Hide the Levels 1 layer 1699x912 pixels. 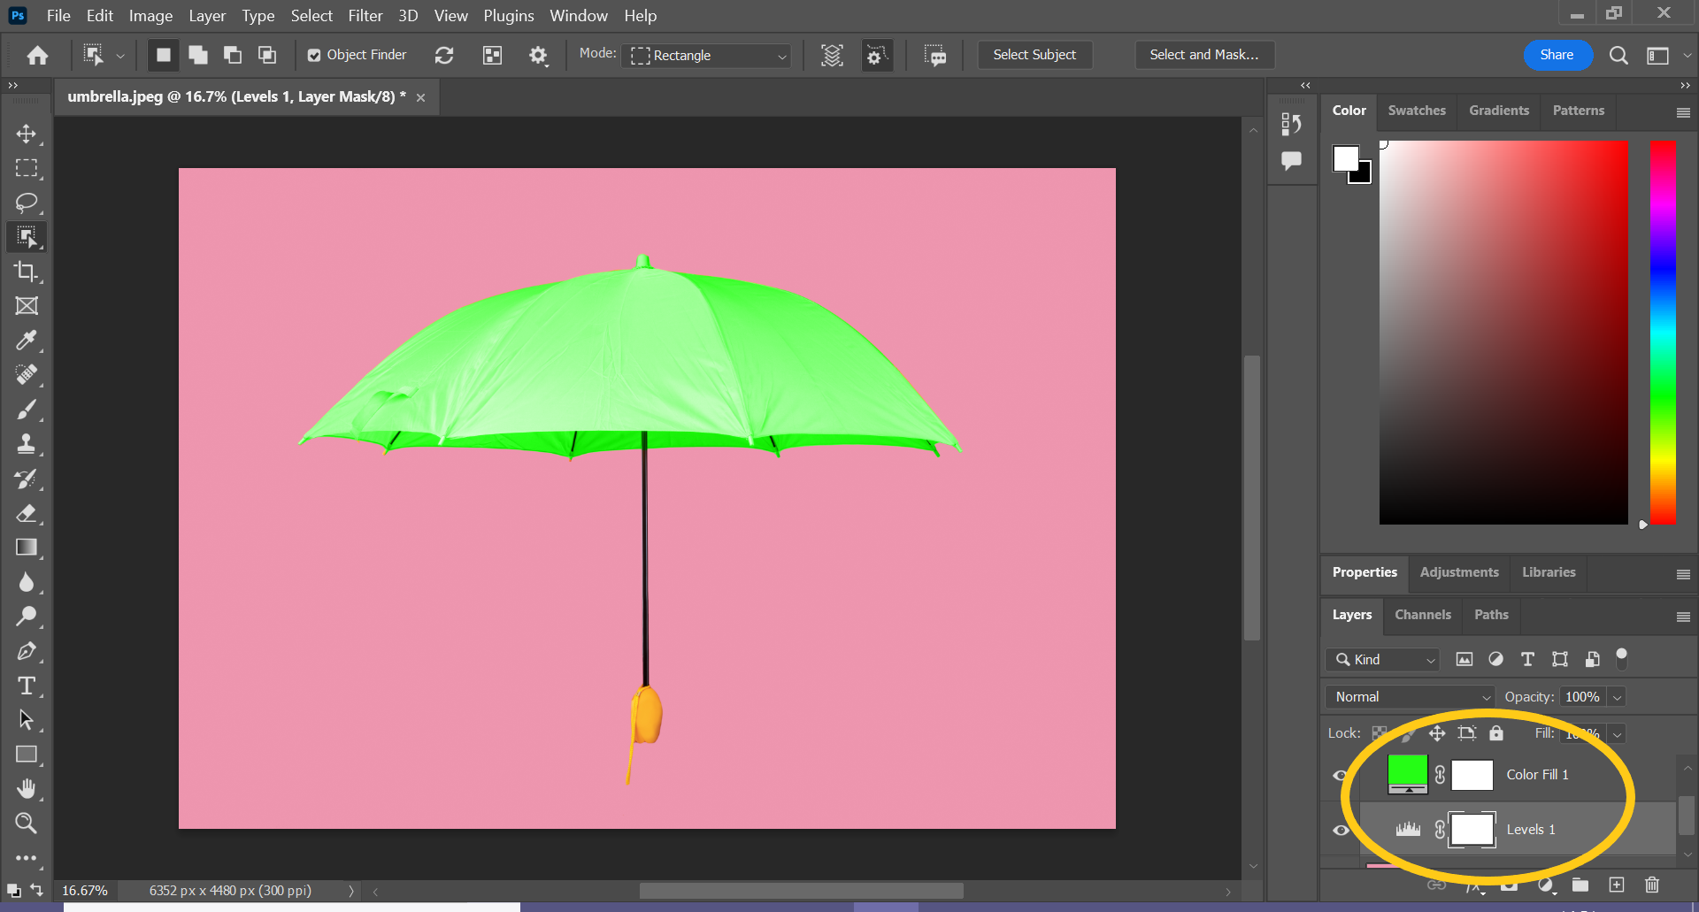point(1341,830)
